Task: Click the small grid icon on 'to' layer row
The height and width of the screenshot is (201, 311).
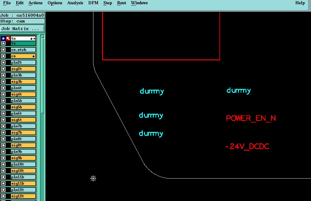Action: tap(34, 39)
